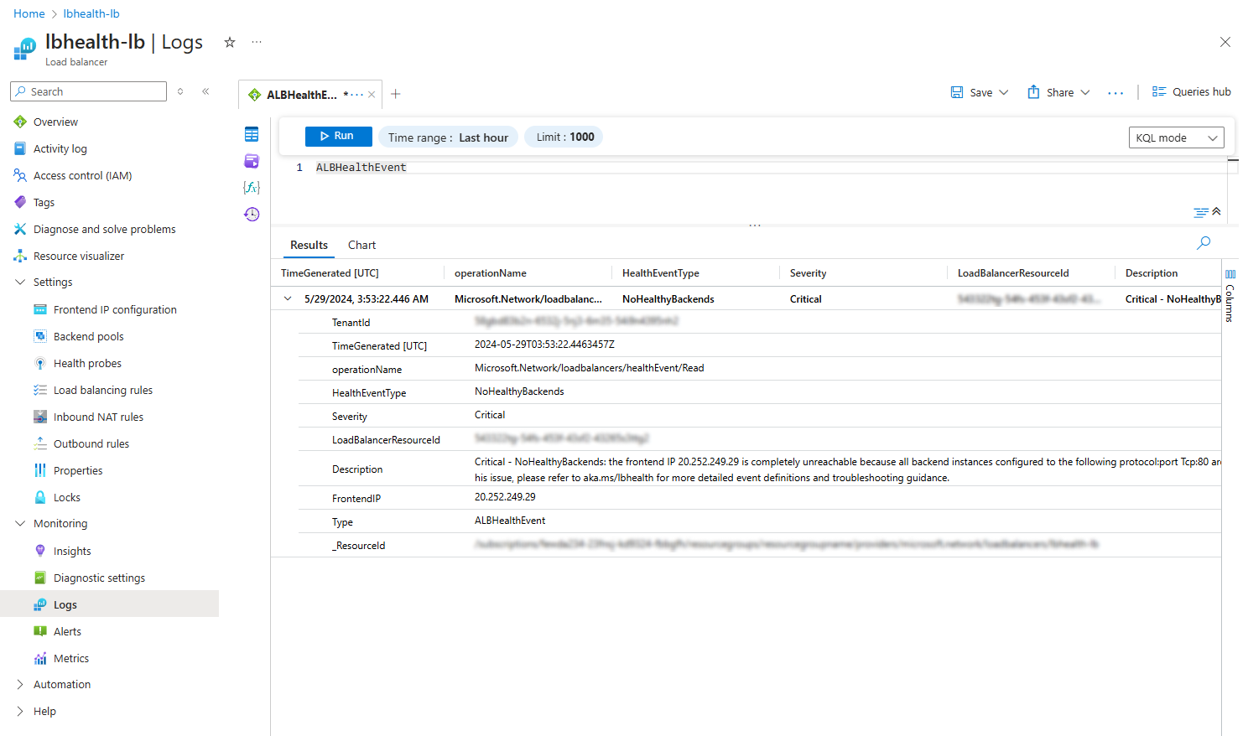The width and height of the screenshot is (1248, 736).
Task: Open Properties page
Action: tap(78, 470)
